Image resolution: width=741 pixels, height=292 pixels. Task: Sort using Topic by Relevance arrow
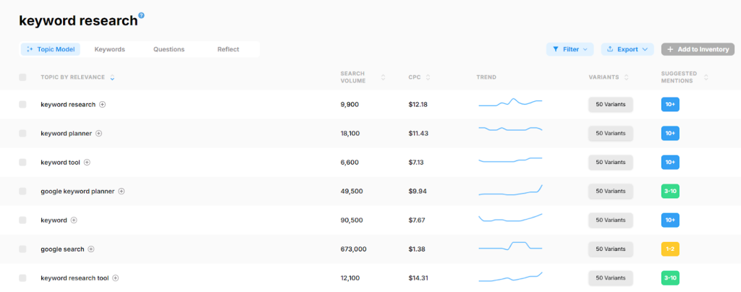(112, 77)
